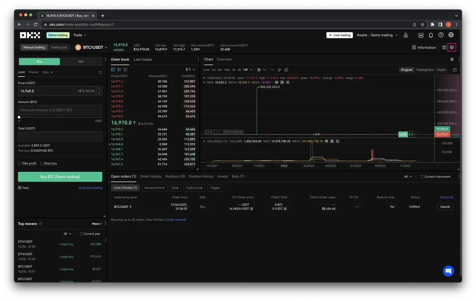Toggle VOLUME indicator visibility eye

coord(327,141)
